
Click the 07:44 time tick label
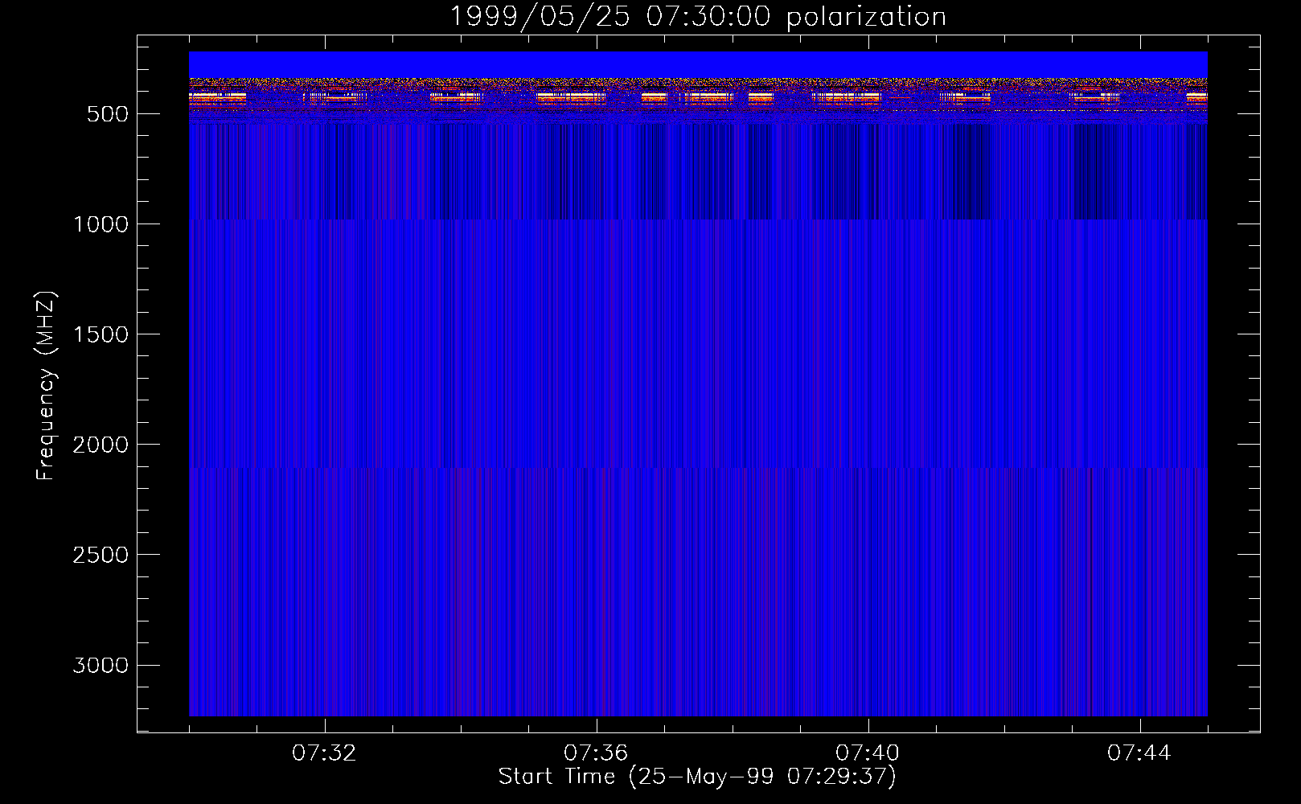click(1139, 753)
